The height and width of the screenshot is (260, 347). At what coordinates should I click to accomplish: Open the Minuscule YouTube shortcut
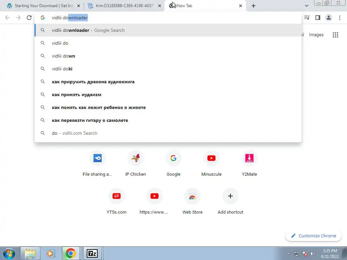point(211,164)
